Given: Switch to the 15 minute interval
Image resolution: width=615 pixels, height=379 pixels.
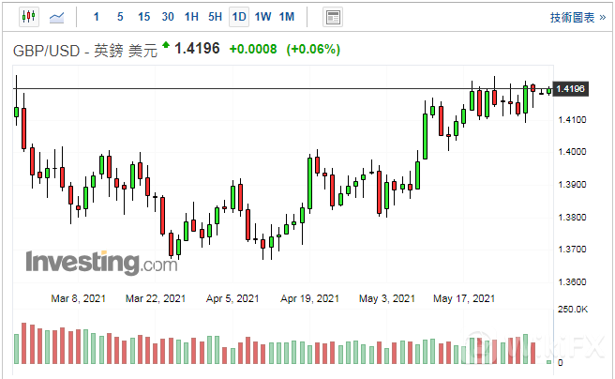Looking at the screenshot, I should point(143,17).
